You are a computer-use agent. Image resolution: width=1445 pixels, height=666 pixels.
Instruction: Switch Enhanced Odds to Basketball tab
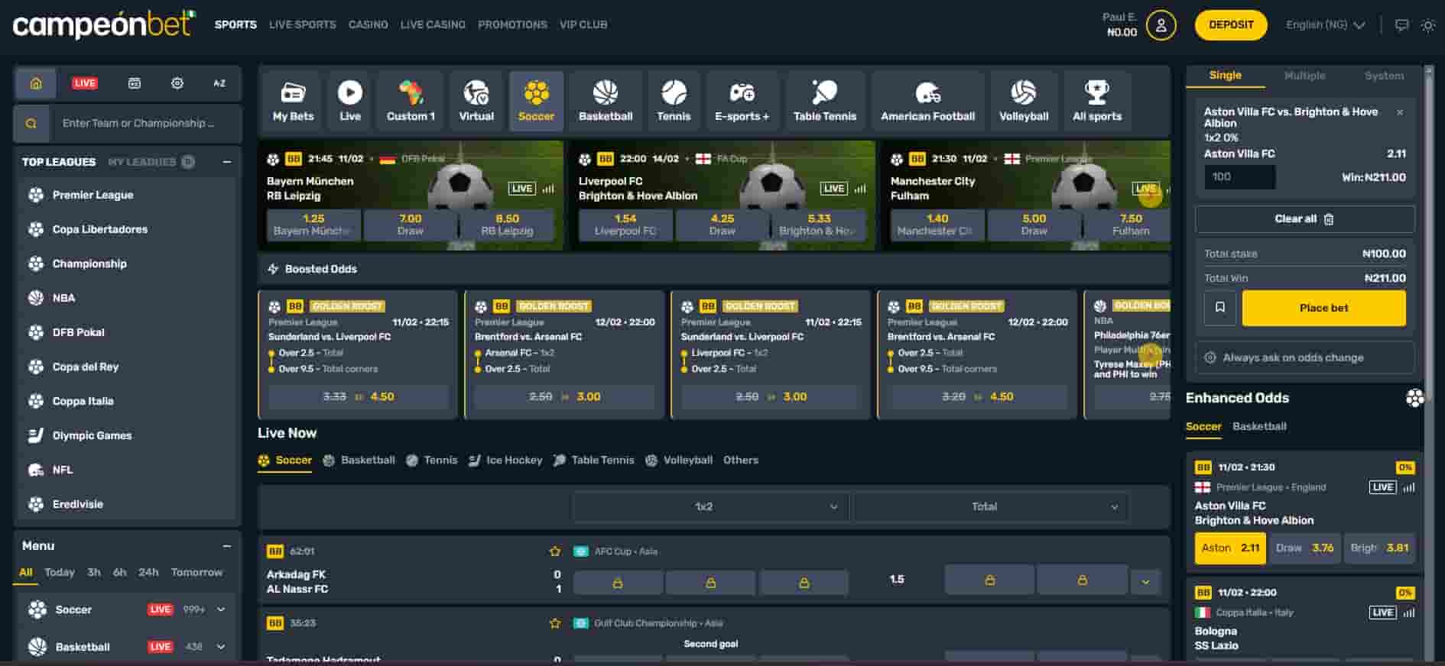(1259, 426)
